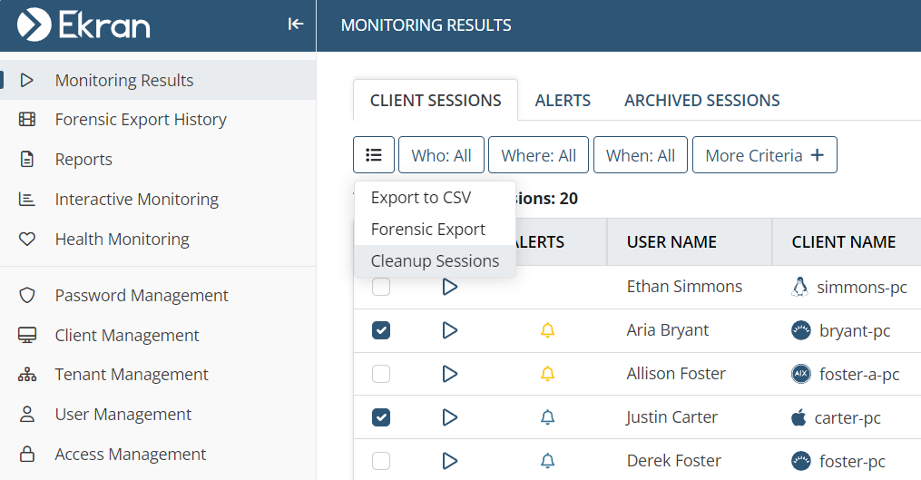Sort by the User Name column header
This screenshot has width=921, height=480.
coord(671,241)
